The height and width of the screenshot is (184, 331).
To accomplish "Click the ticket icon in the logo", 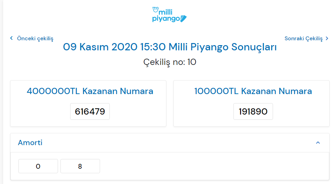I will pos(184,18).
